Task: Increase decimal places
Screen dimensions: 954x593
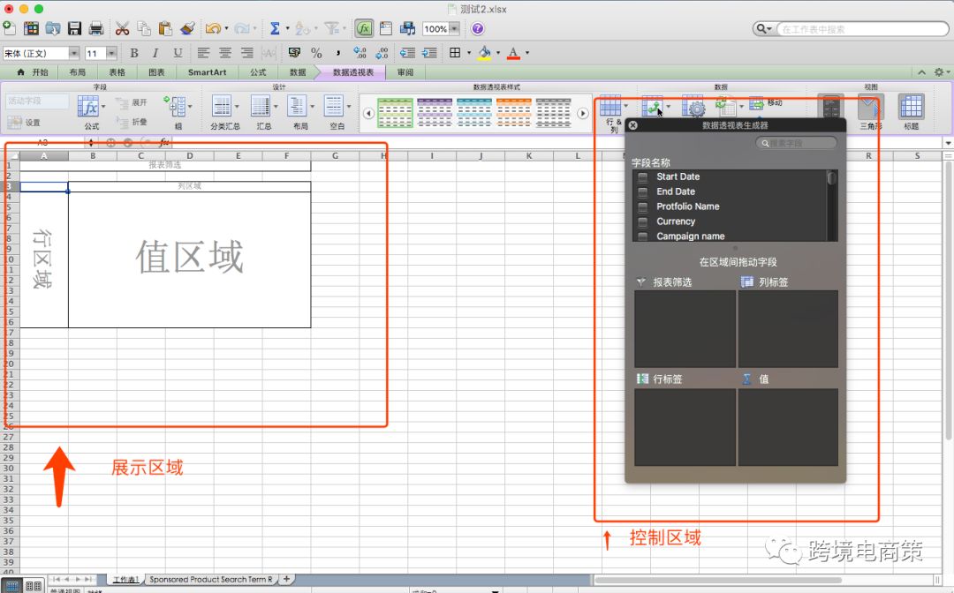Action: 360,53
